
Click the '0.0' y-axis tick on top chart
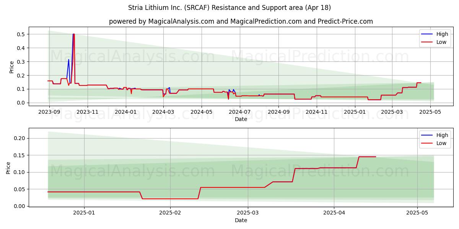[21, 103]
